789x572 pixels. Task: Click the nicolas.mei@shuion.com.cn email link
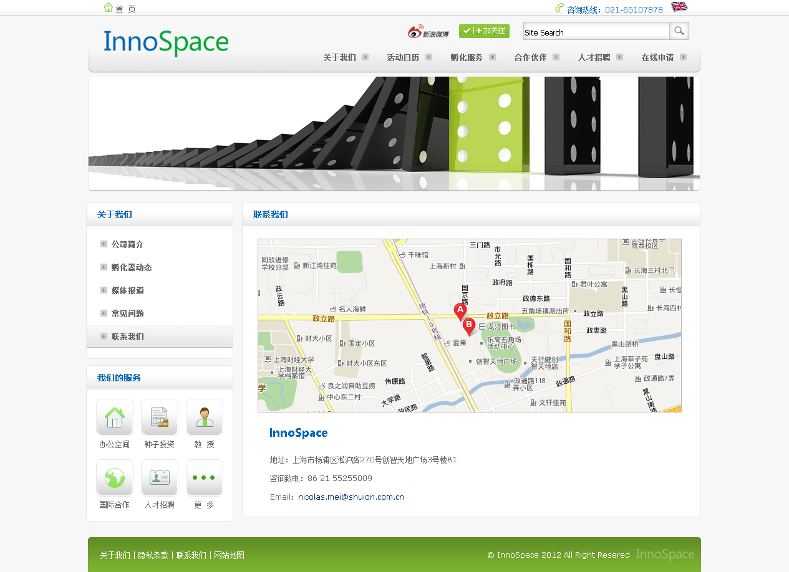point(351,497)
